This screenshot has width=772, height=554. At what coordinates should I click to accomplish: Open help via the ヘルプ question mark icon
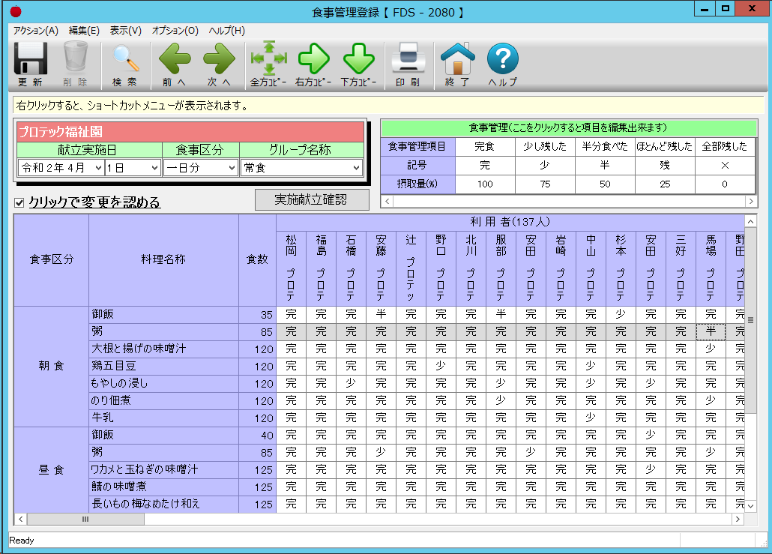pyautogui.click(x=503, y=58)
